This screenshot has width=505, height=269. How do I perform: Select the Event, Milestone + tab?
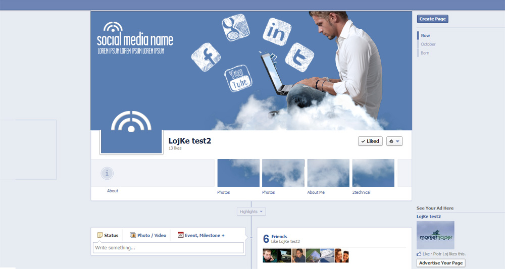coord(201,235)
